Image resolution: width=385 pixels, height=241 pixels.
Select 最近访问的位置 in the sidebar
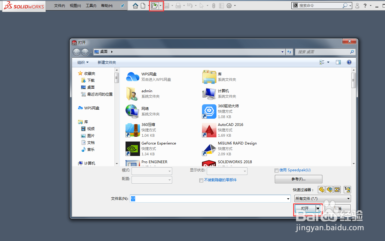(x=97, y=94)
